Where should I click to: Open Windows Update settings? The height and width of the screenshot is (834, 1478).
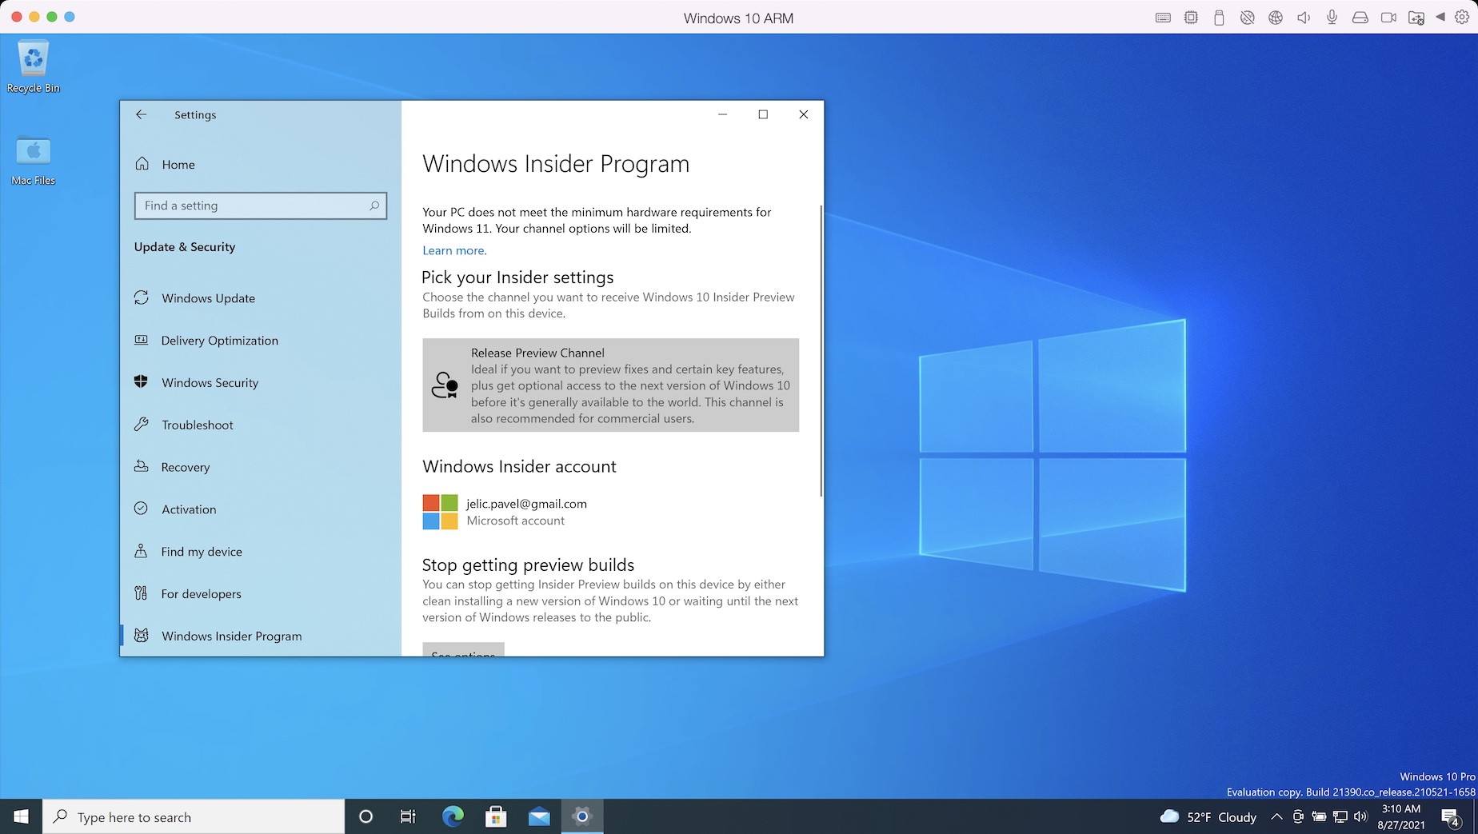tap(208, 298)
